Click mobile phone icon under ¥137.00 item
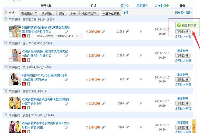 [29, 60]
